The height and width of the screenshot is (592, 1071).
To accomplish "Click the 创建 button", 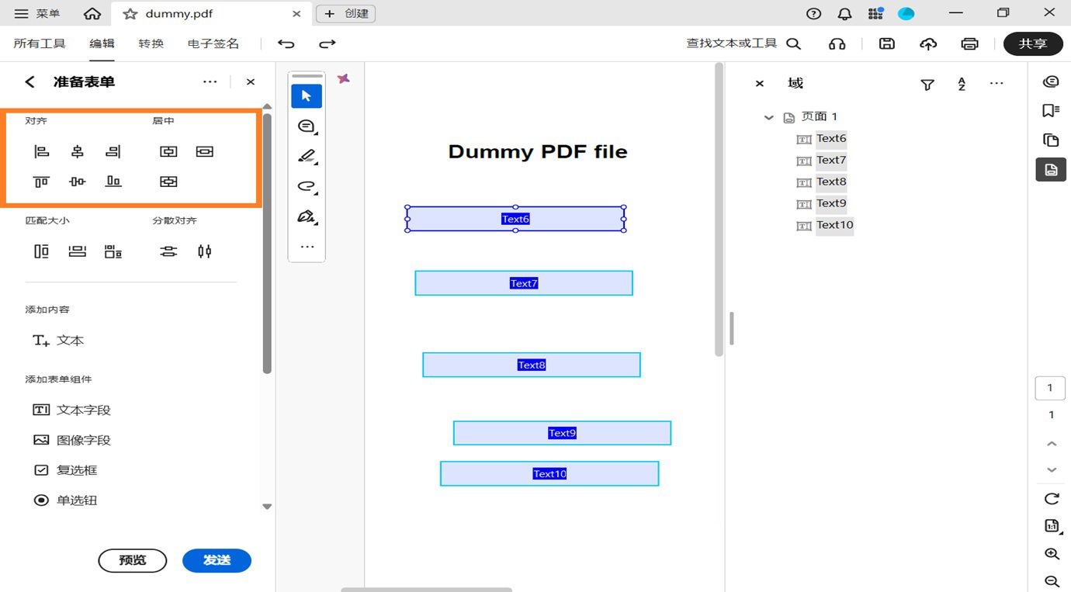I will [346, 14].
